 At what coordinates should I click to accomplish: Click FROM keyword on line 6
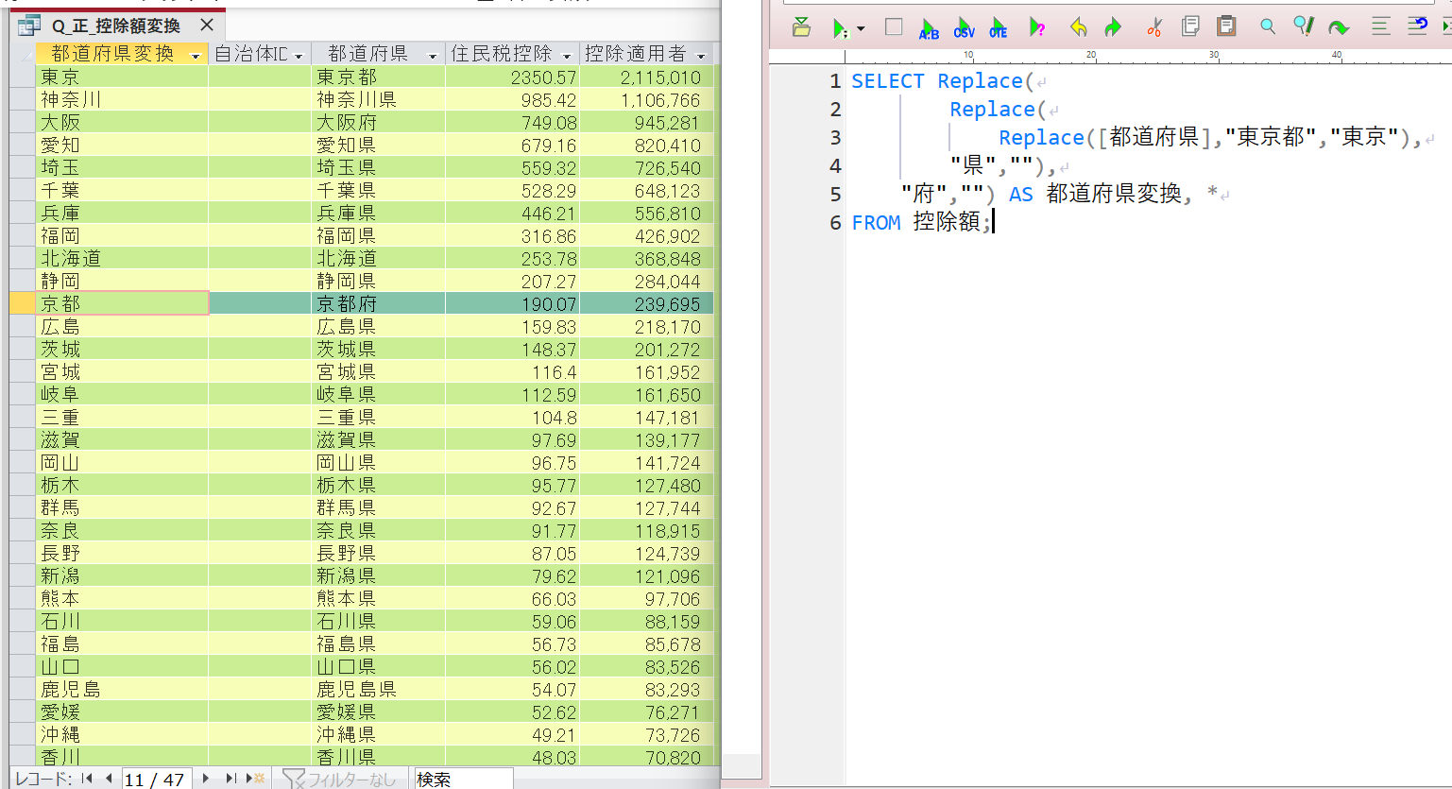point(876,223)
